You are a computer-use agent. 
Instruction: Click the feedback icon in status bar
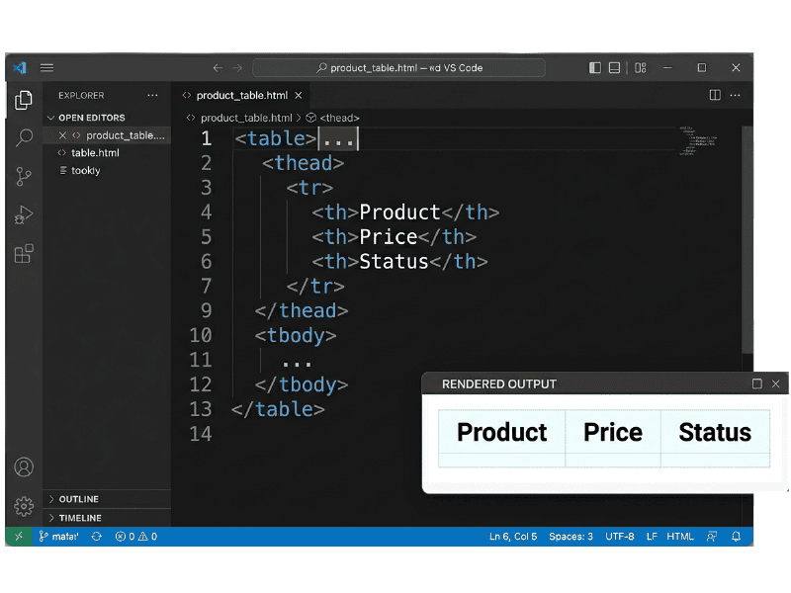(x=712, y=537)
